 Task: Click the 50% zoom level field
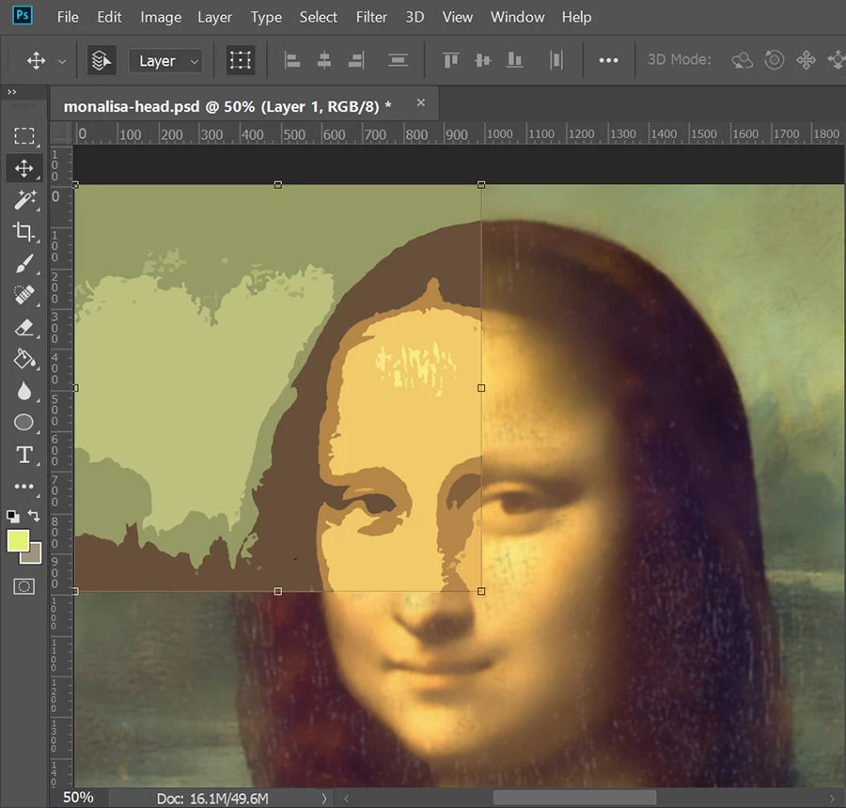78,798
